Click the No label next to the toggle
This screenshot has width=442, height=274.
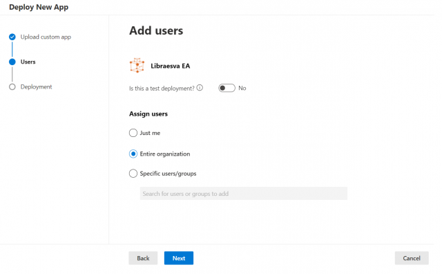(242, 88)
